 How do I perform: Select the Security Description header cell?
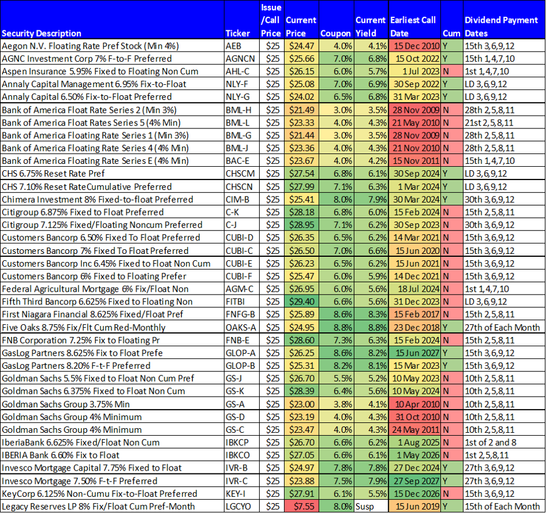pos(112,20)
